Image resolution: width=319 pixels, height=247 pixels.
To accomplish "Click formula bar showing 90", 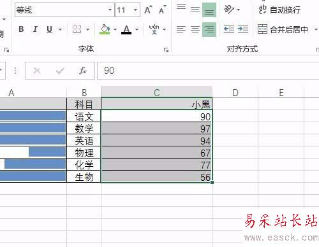I will pos(208,71).
